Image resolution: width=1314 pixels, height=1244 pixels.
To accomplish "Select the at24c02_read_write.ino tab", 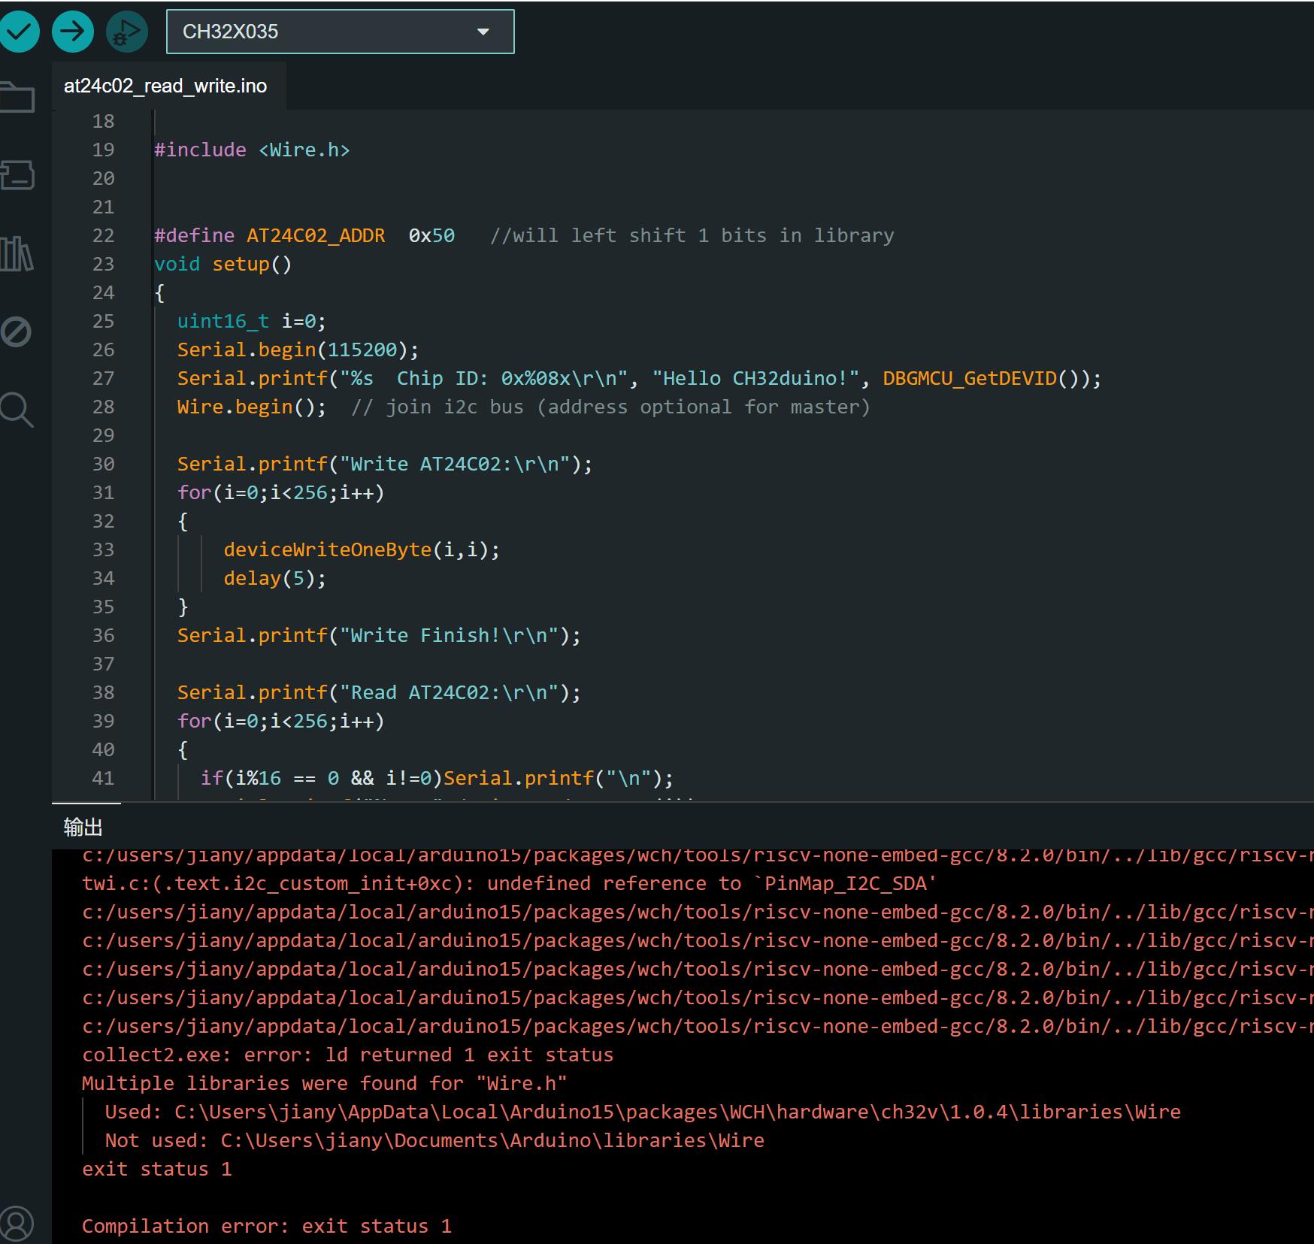I will [165, 86].
